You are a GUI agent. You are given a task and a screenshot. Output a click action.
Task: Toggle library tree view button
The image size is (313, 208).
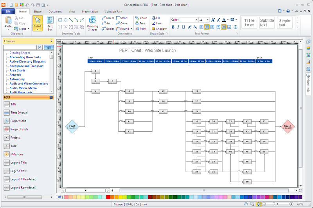(49, 47)
